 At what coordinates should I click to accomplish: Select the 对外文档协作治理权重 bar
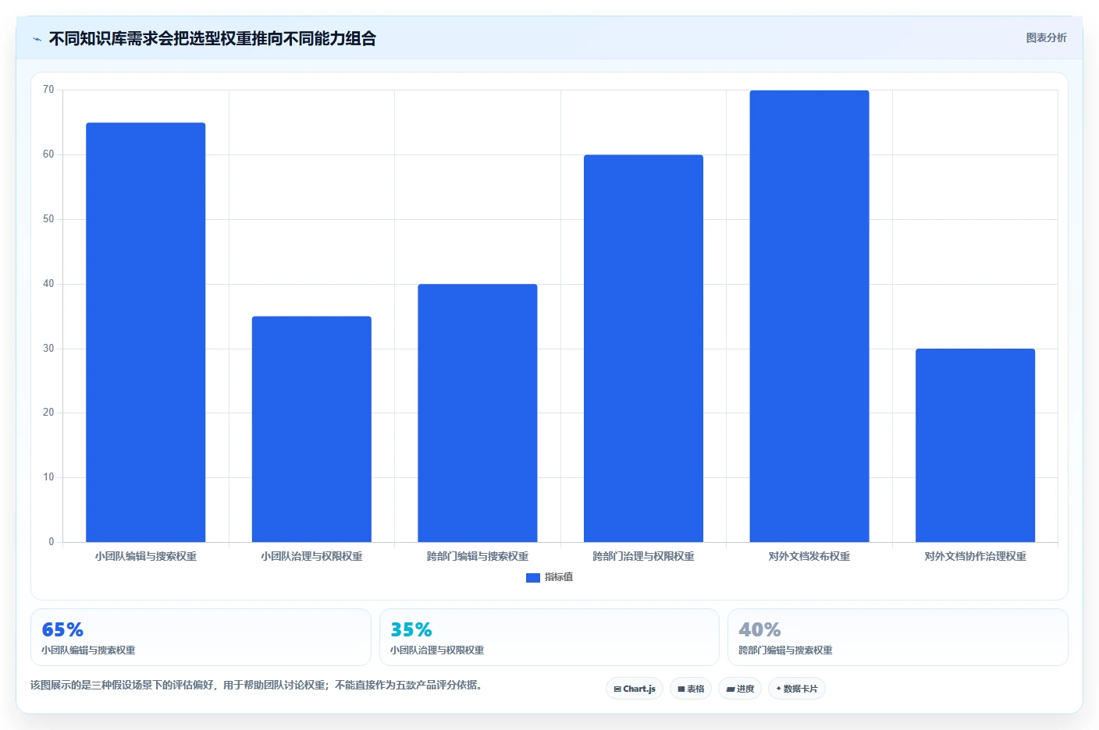[x=976, y=445]
